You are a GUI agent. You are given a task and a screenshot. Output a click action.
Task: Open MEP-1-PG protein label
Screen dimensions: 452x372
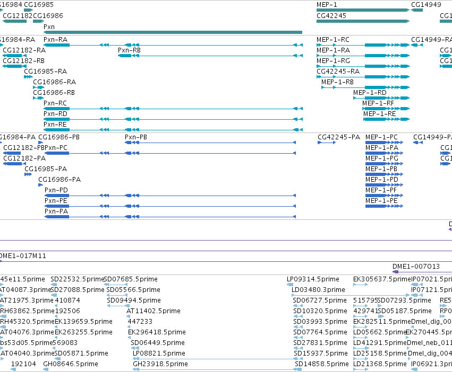(382, 158)
